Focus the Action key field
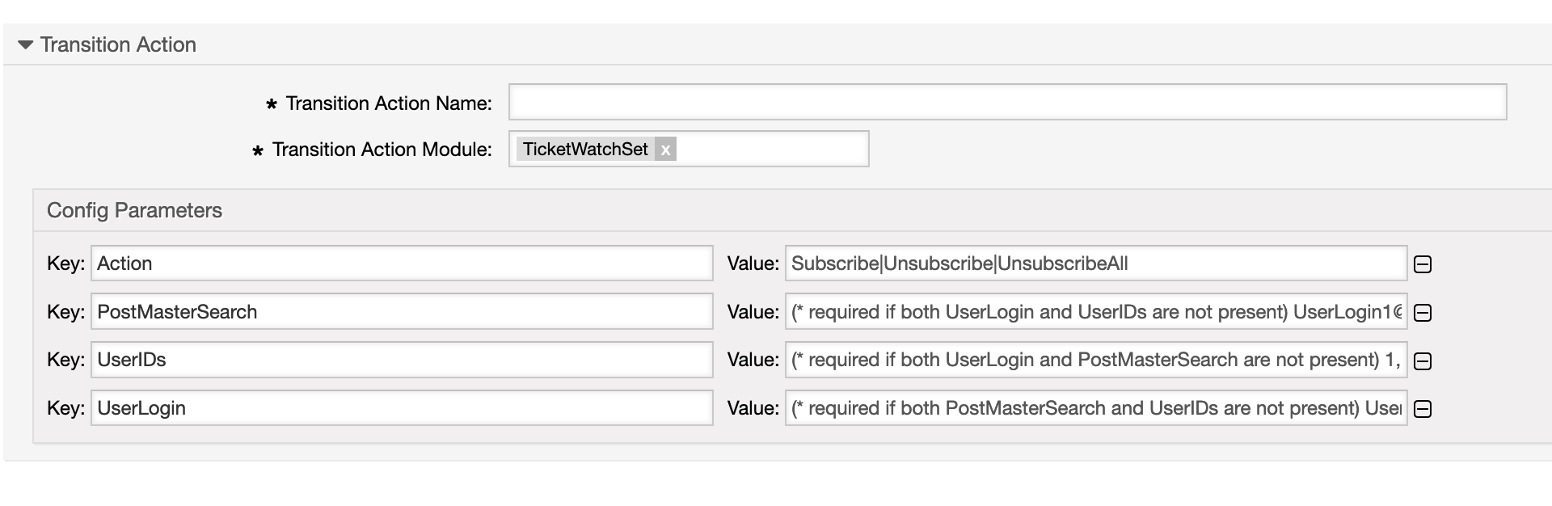Viewport: 1552px width, 506px height. pyautogui.click(x=402, y=264)
